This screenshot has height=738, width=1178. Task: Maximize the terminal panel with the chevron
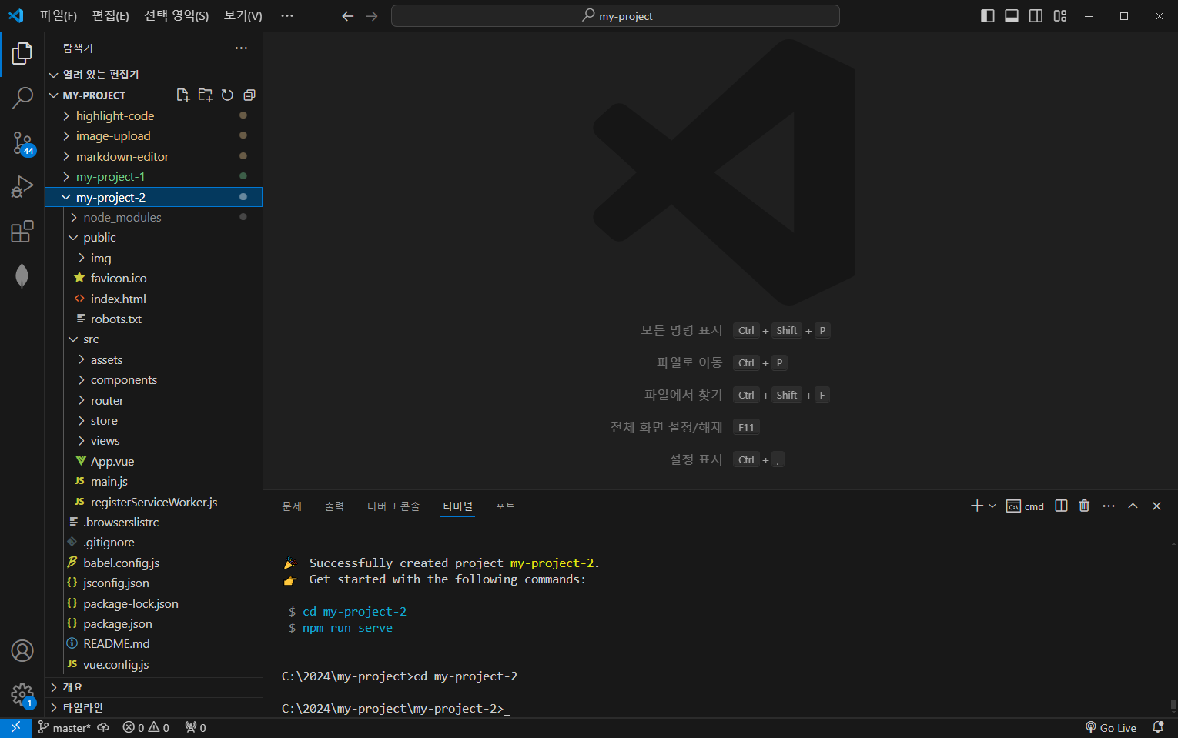point(1133,506)
